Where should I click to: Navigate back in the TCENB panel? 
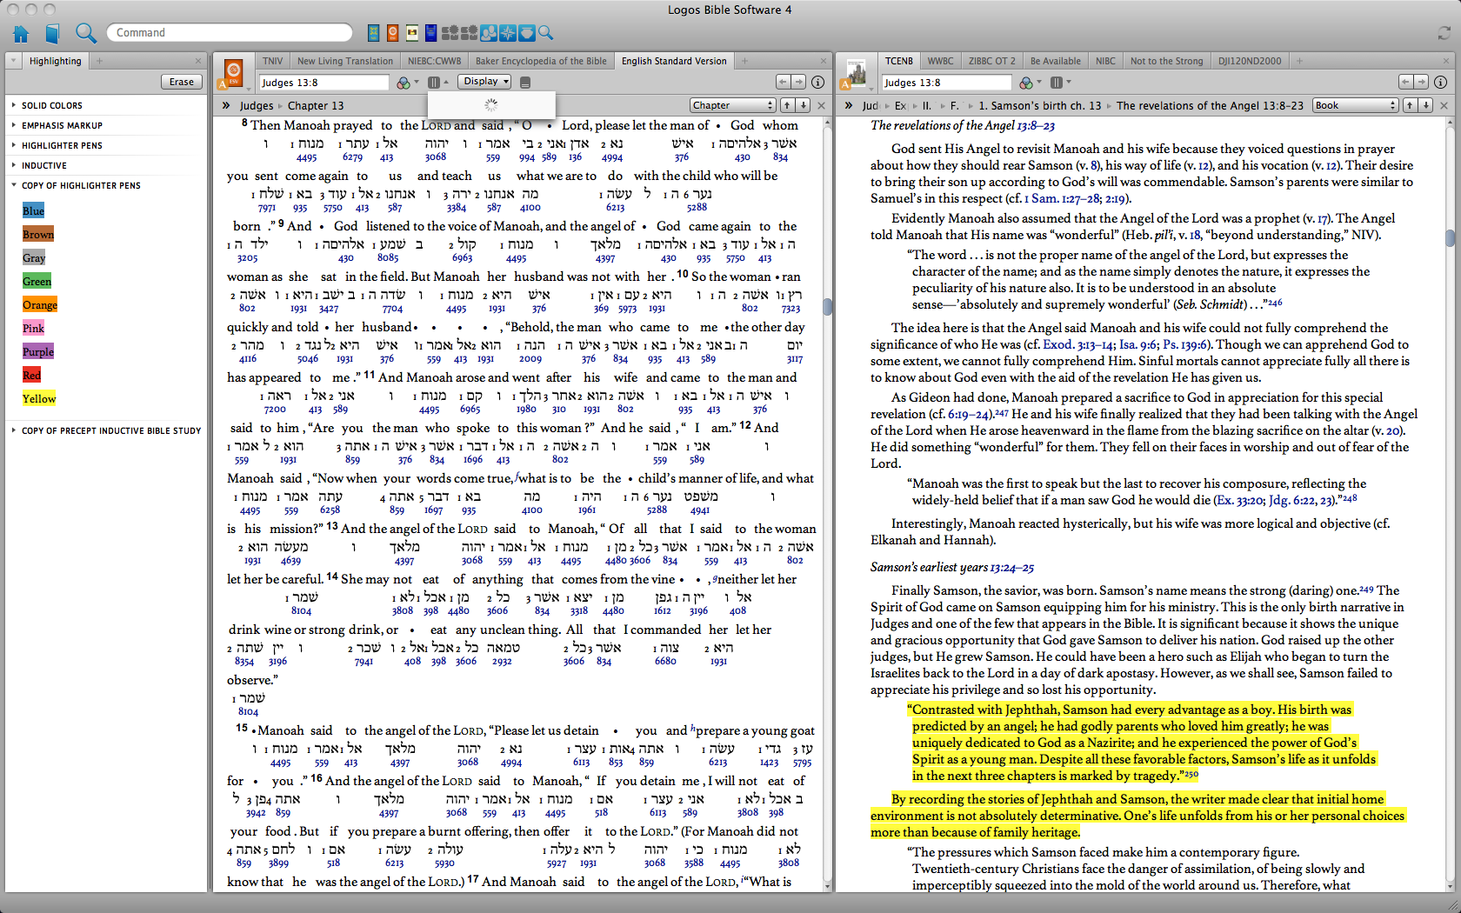1405,82
